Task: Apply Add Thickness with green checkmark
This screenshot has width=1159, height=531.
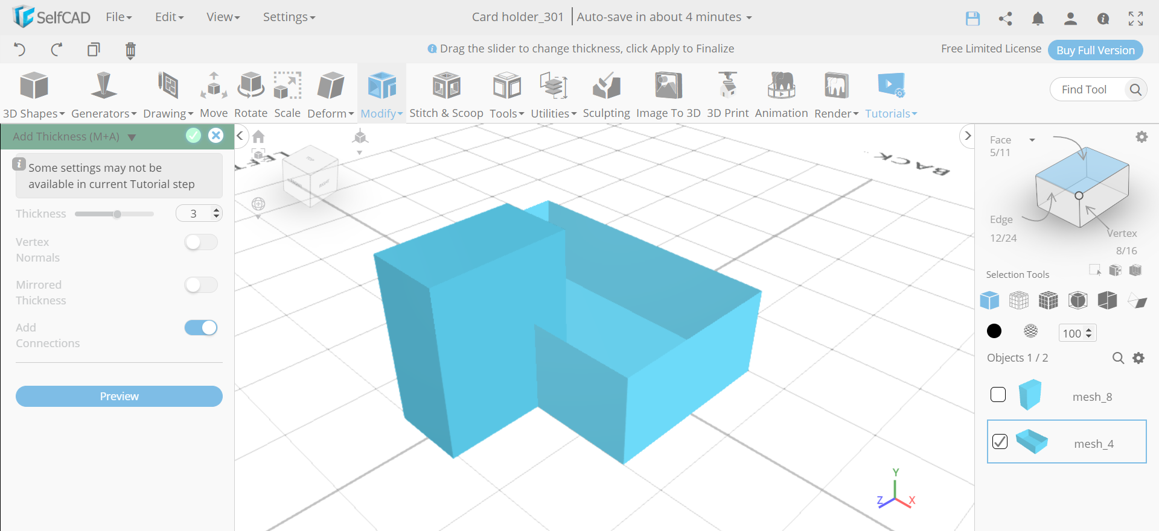Action: point(193,136)
